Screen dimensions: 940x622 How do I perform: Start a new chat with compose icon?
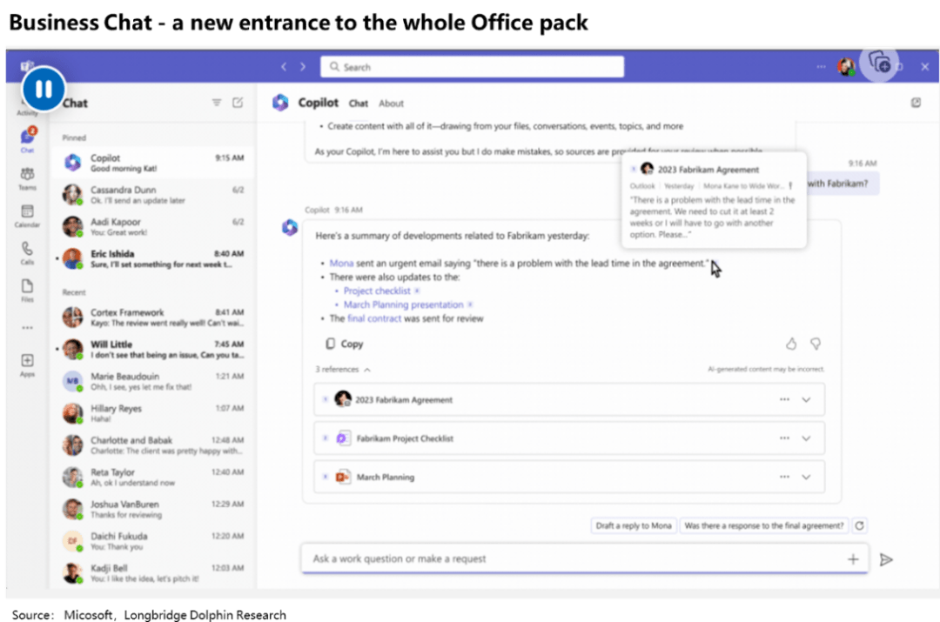(238, 103)
